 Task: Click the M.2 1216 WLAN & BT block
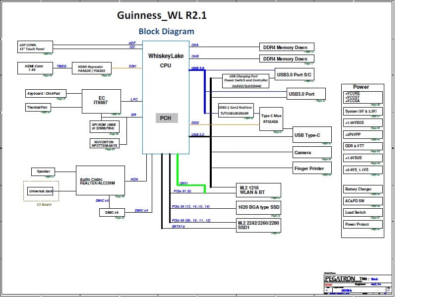(258, 190)
